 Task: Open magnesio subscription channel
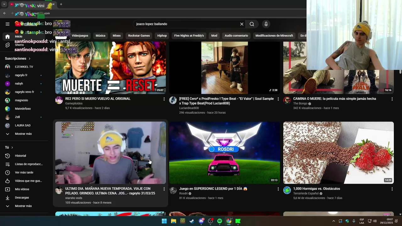click(x=24, y=100)
